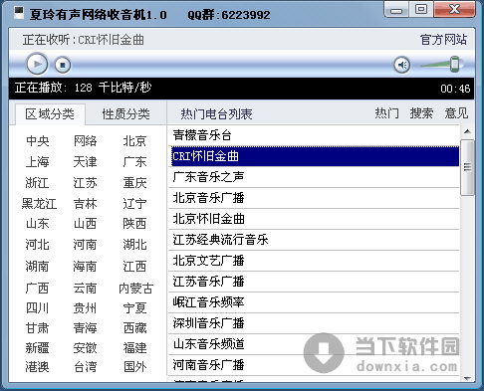Screen dimensions: 484x391
Task: Open the 甘肃 station list
Action: (x=38, y=328)
